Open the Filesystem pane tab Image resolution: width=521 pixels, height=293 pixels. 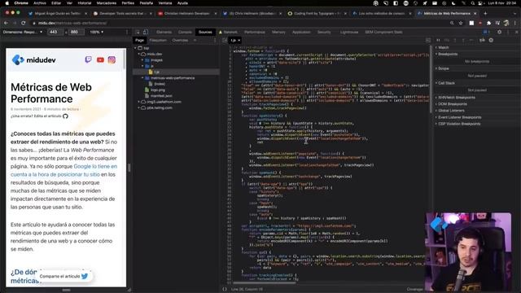coord(158,40)
